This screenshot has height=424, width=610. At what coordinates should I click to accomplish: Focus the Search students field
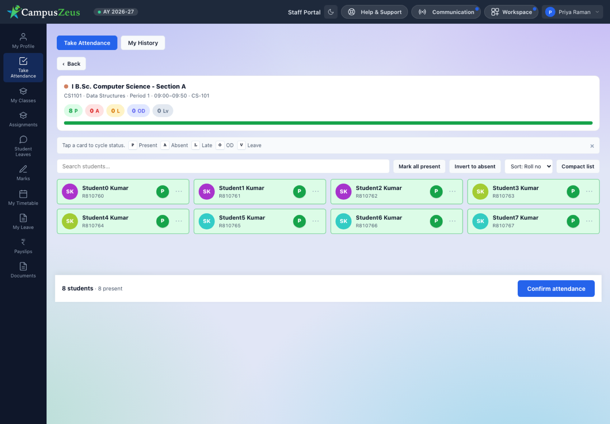[223, 166]
